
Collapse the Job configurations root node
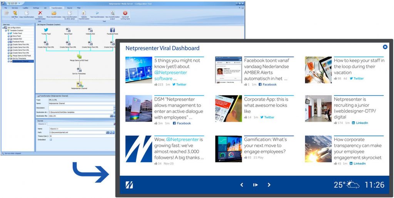[3, 28]
